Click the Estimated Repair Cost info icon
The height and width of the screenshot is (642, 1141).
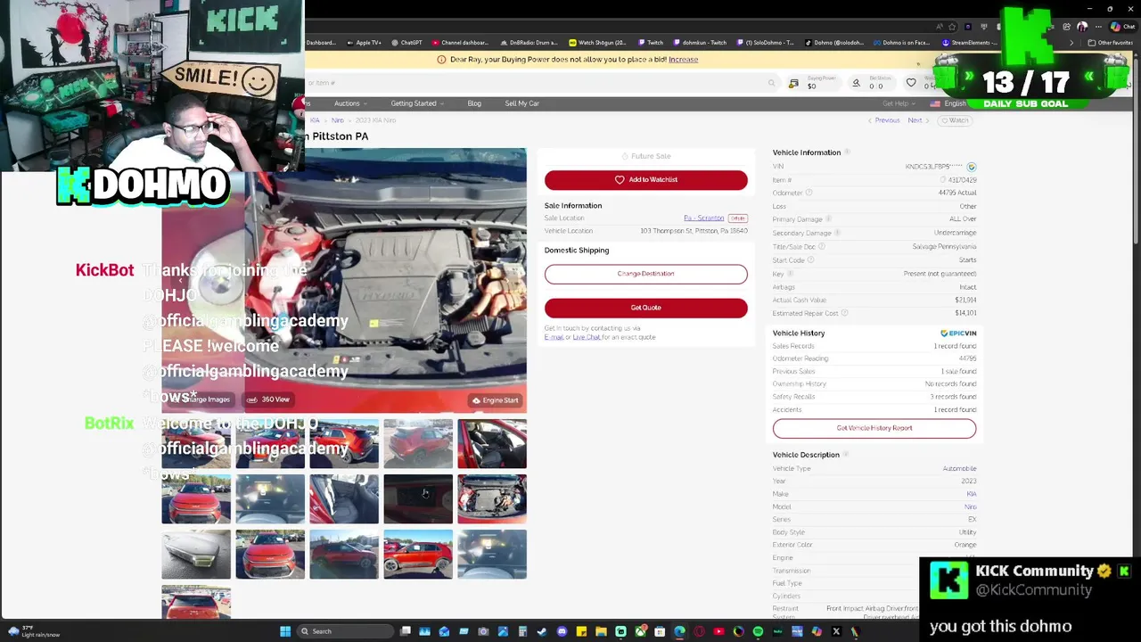click(x=844, y=313)
